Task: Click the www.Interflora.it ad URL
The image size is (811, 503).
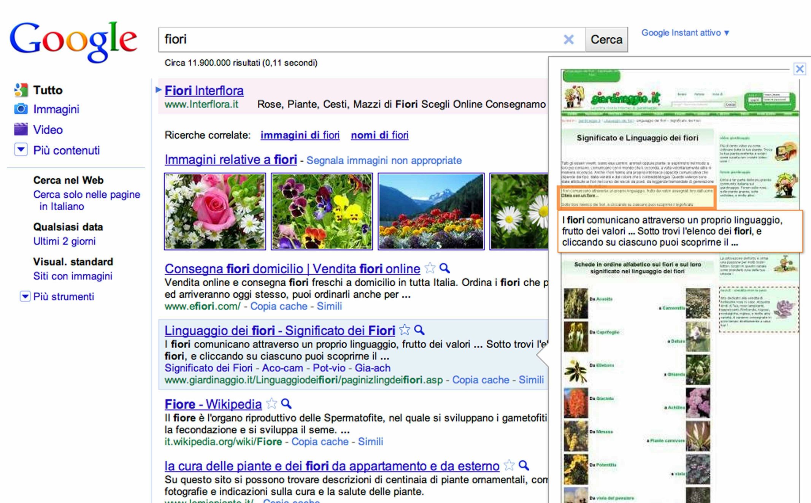Action: click(x=202, y=104)
